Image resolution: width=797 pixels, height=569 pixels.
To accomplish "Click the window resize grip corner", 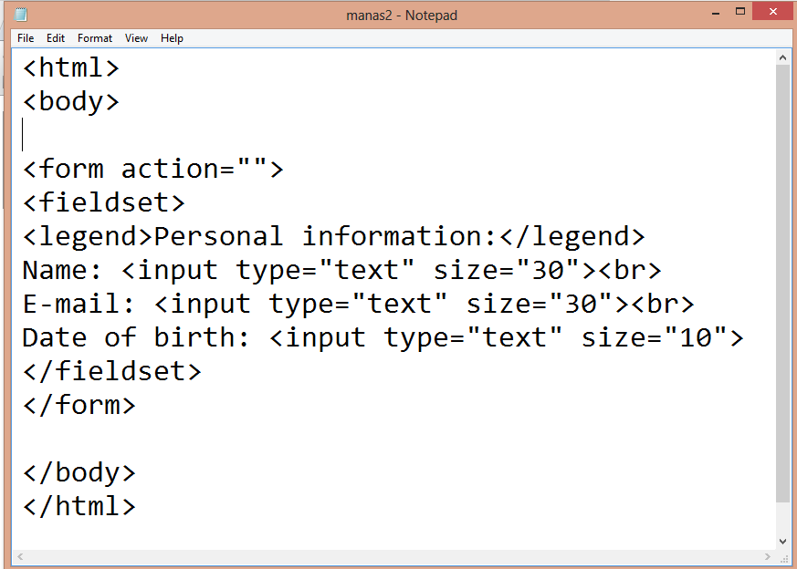I will (784, 558).
